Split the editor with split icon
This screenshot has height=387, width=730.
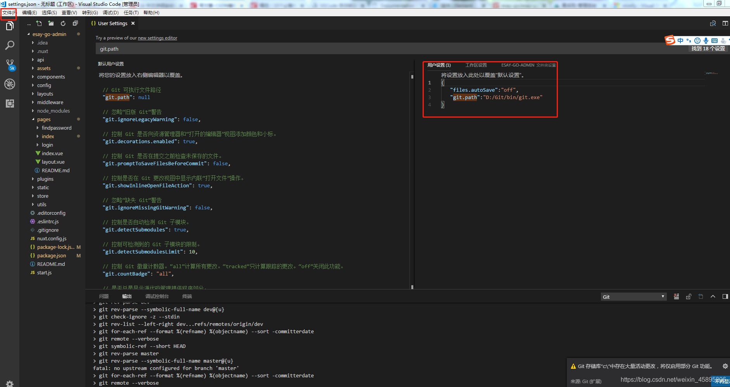click(725, 24)
